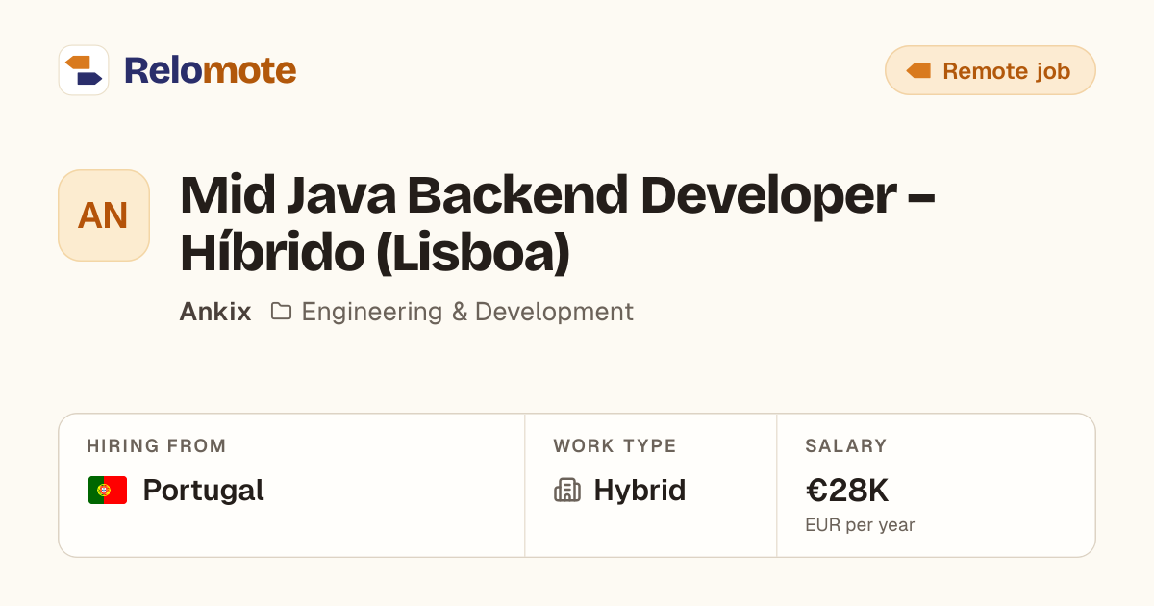1154x606 pixels.
Task: Click the tag icon in Remote job badge
Action: [x=918, y=70]
